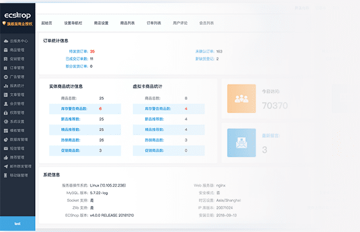Click Linux (10.105.22.238) server value
The height and width of the screenshot is (232, 360).
click(x=108, y=185)
